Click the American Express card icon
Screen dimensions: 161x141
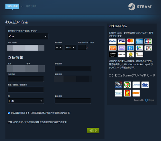pyautogui.click(x=139, y=41)
